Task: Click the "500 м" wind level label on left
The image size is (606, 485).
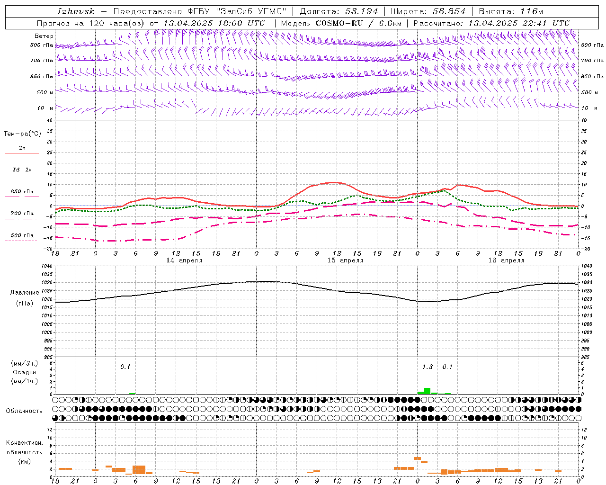Action: tap(45, 92)
